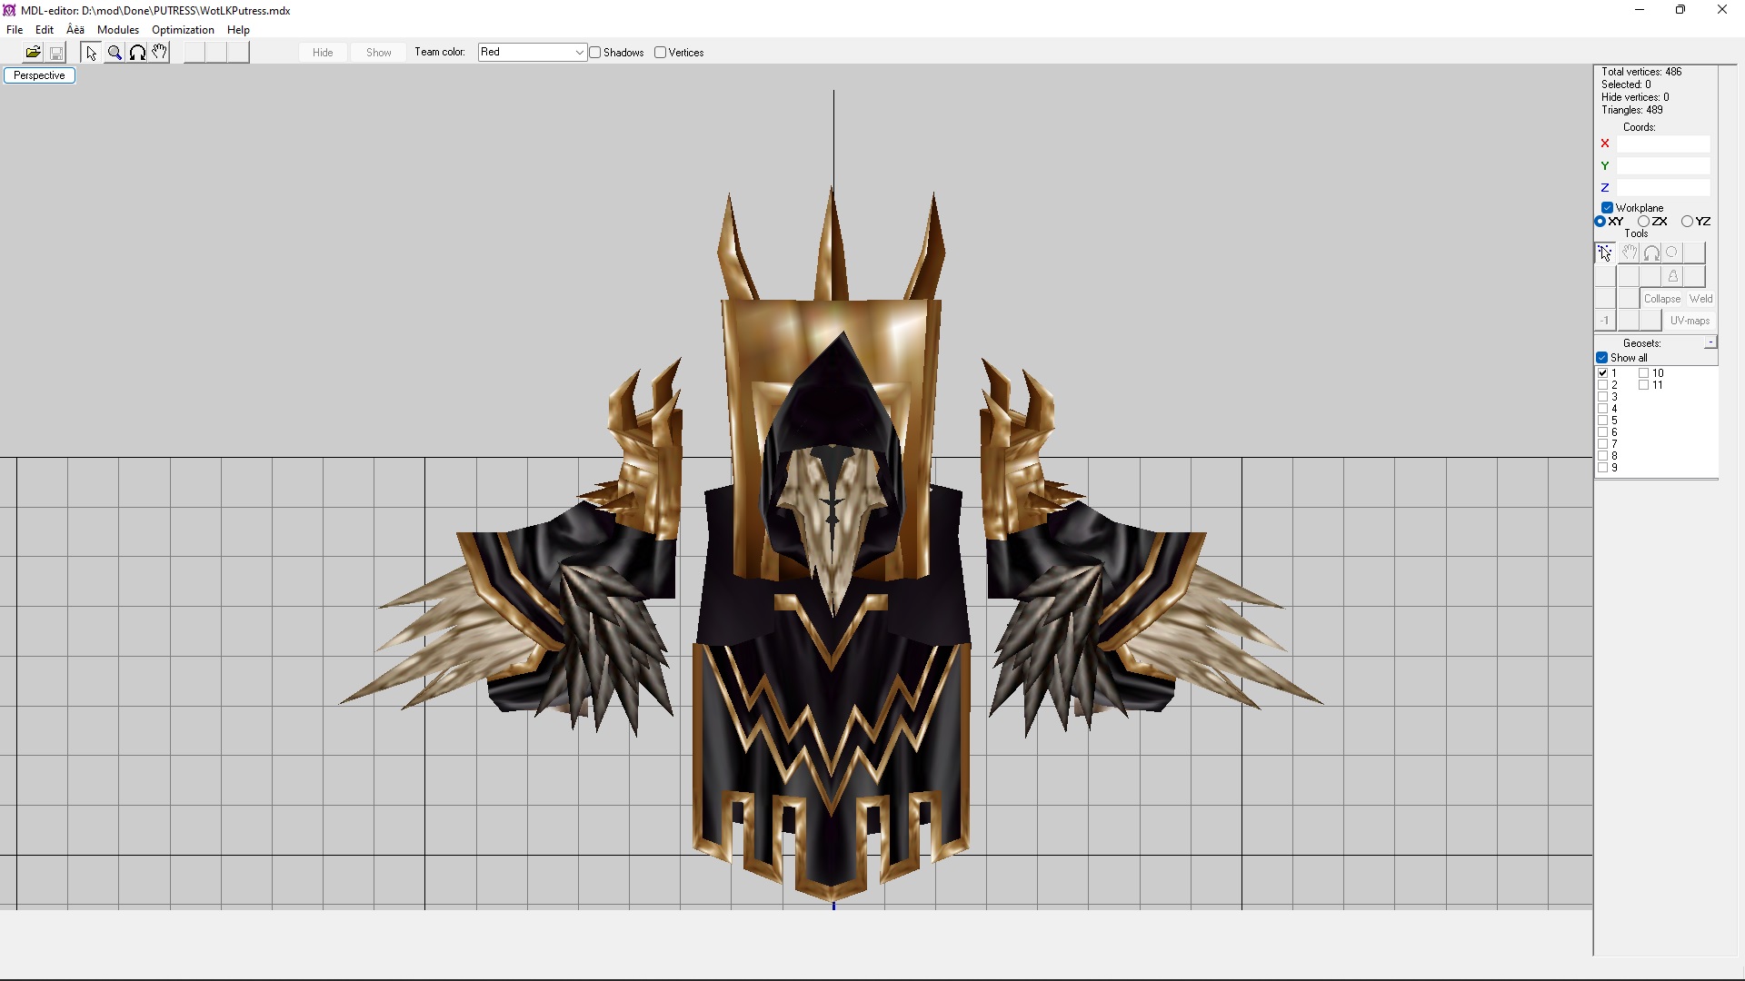Click the floppy disk Save icon
This screenshot has width=1745, height=981.
(x=56, y=53)
